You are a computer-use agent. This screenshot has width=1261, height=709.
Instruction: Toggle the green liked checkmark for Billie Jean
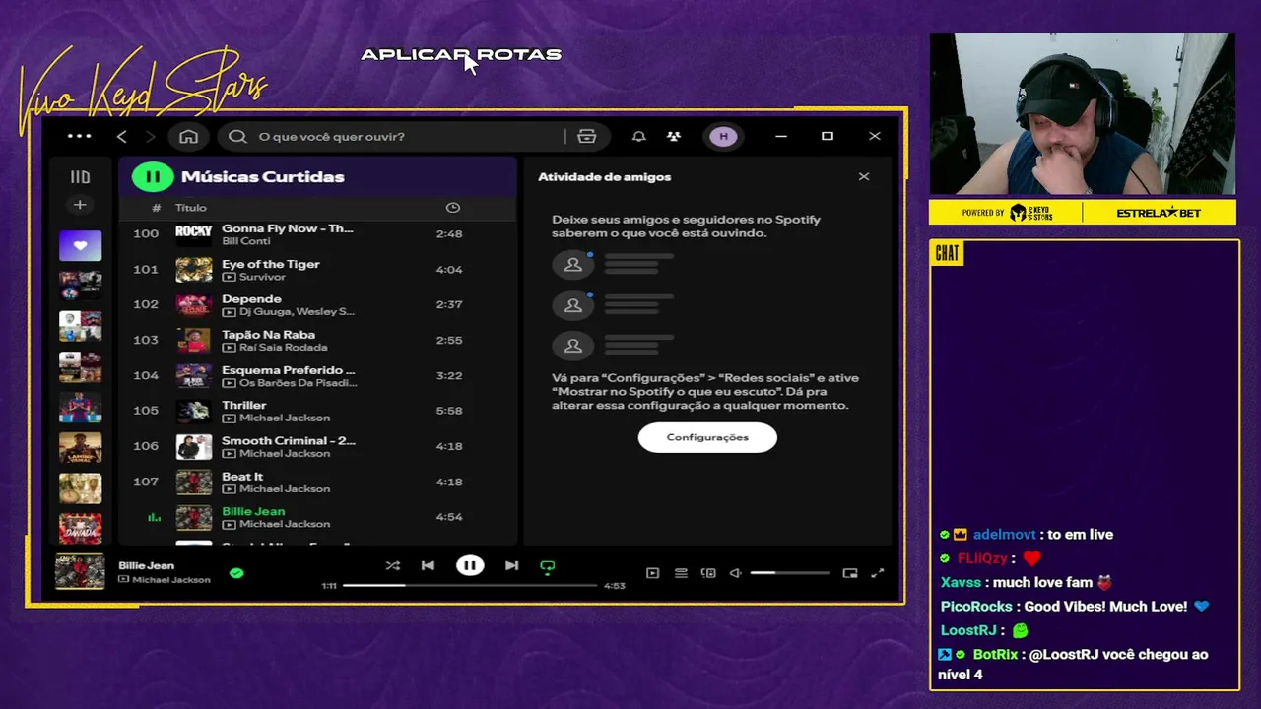236,572
